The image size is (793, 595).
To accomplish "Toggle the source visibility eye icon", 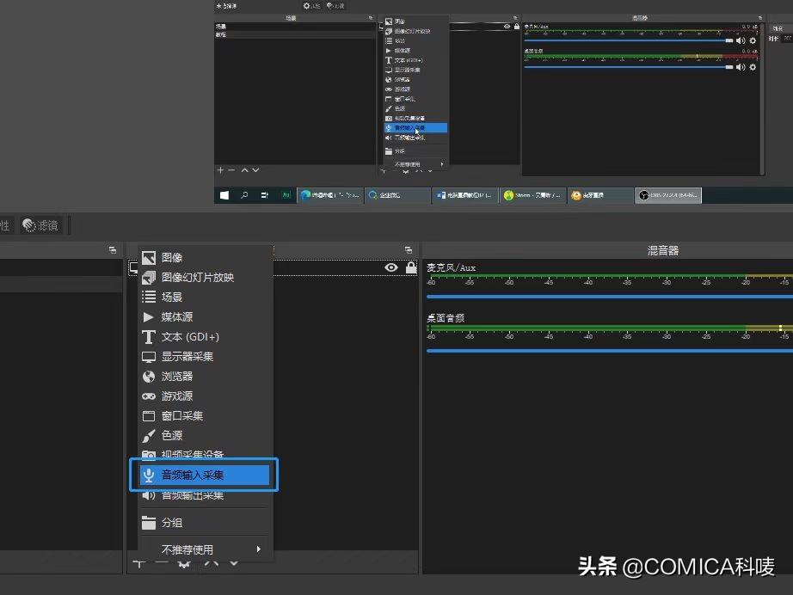I will [x=390, y=268].
